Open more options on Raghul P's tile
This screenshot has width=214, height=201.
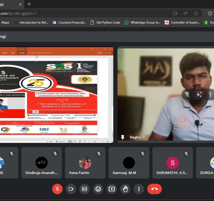[x=210, y=94]
